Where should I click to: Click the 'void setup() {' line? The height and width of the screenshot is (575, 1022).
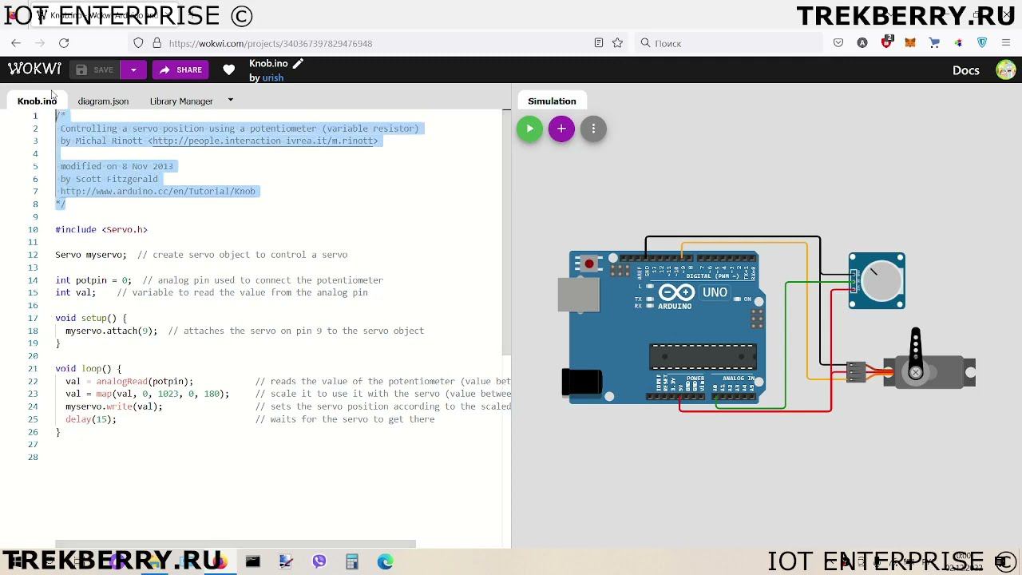click(x=91, y=318)
